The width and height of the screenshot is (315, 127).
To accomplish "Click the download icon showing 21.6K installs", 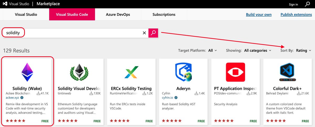I will [x=299, y=93].
